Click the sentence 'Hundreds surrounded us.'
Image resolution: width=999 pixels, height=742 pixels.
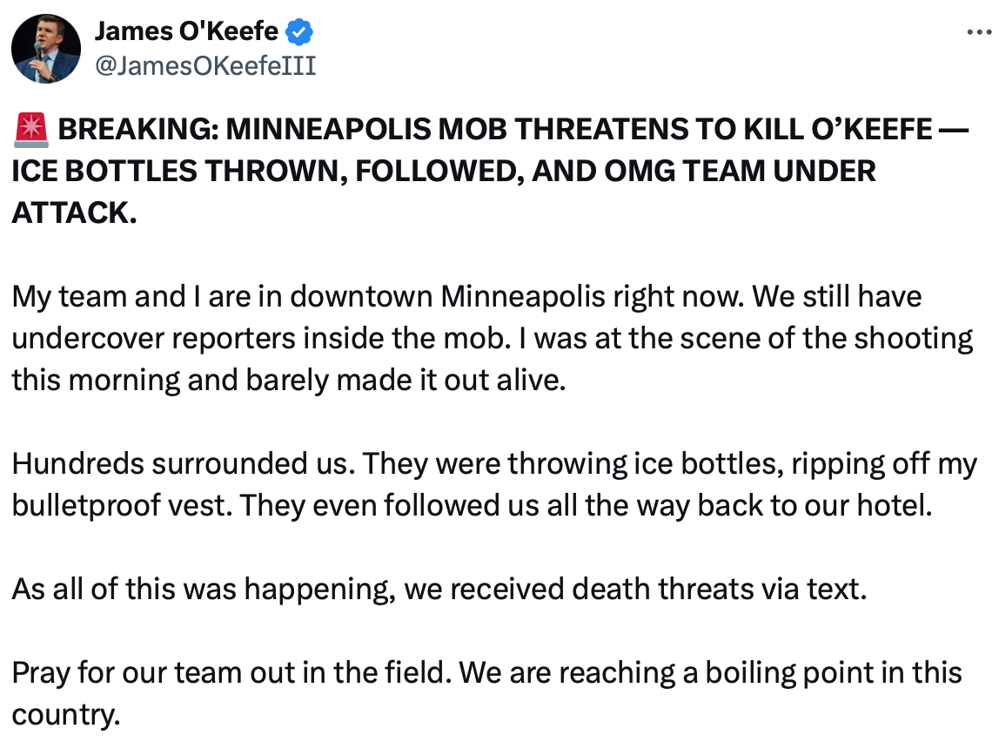pyautogui.click(x=182, y=464)
